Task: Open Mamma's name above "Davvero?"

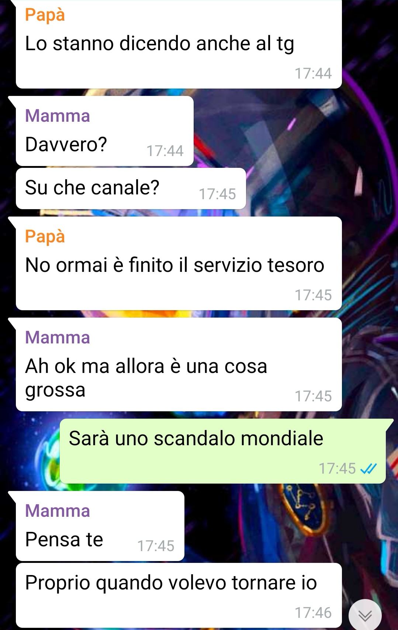Action: (58, 116)
